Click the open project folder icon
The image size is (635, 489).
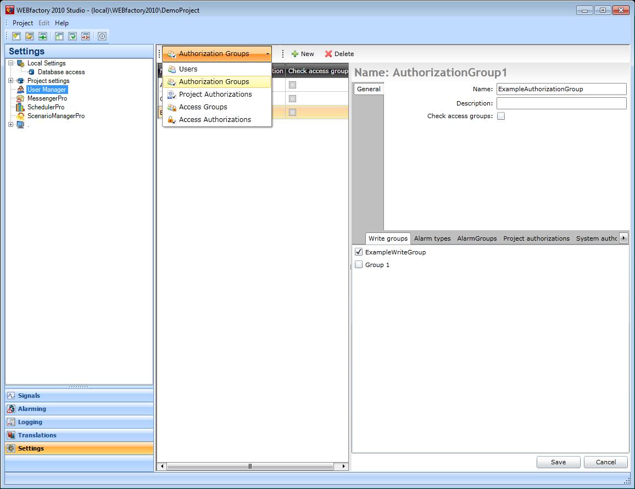click(30, 36)
